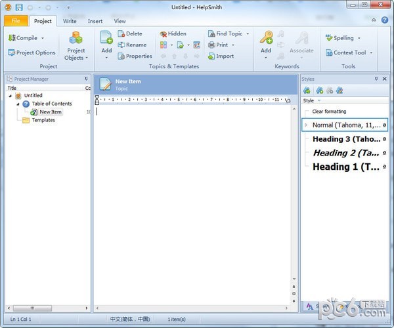
Task: Expand the Find Topic dropdown arrow
Action: (248, 33)
